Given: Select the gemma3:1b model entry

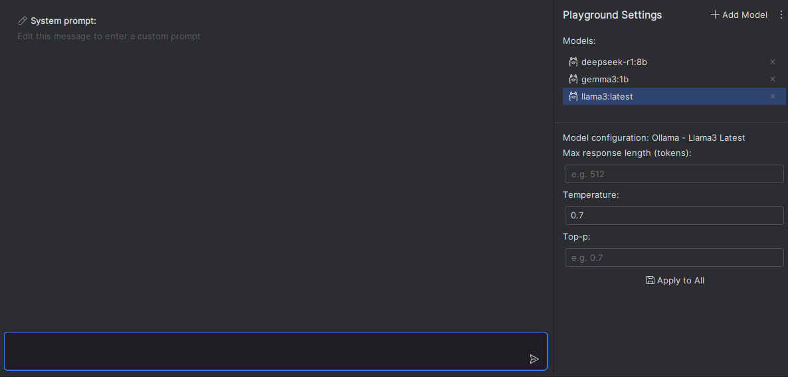Looking at the screenshot, I should (x=605, y=79).
